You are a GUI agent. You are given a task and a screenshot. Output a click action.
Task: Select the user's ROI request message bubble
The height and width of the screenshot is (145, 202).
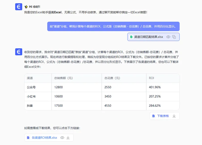pyautogui.click(x=113, y=26)
